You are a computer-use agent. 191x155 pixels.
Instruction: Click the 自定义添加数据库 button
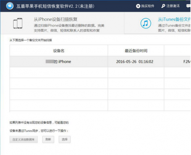click(24, 139)
